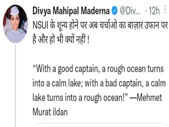Click the display name Divya Mahipal Maderna

[x=71, y=11]
